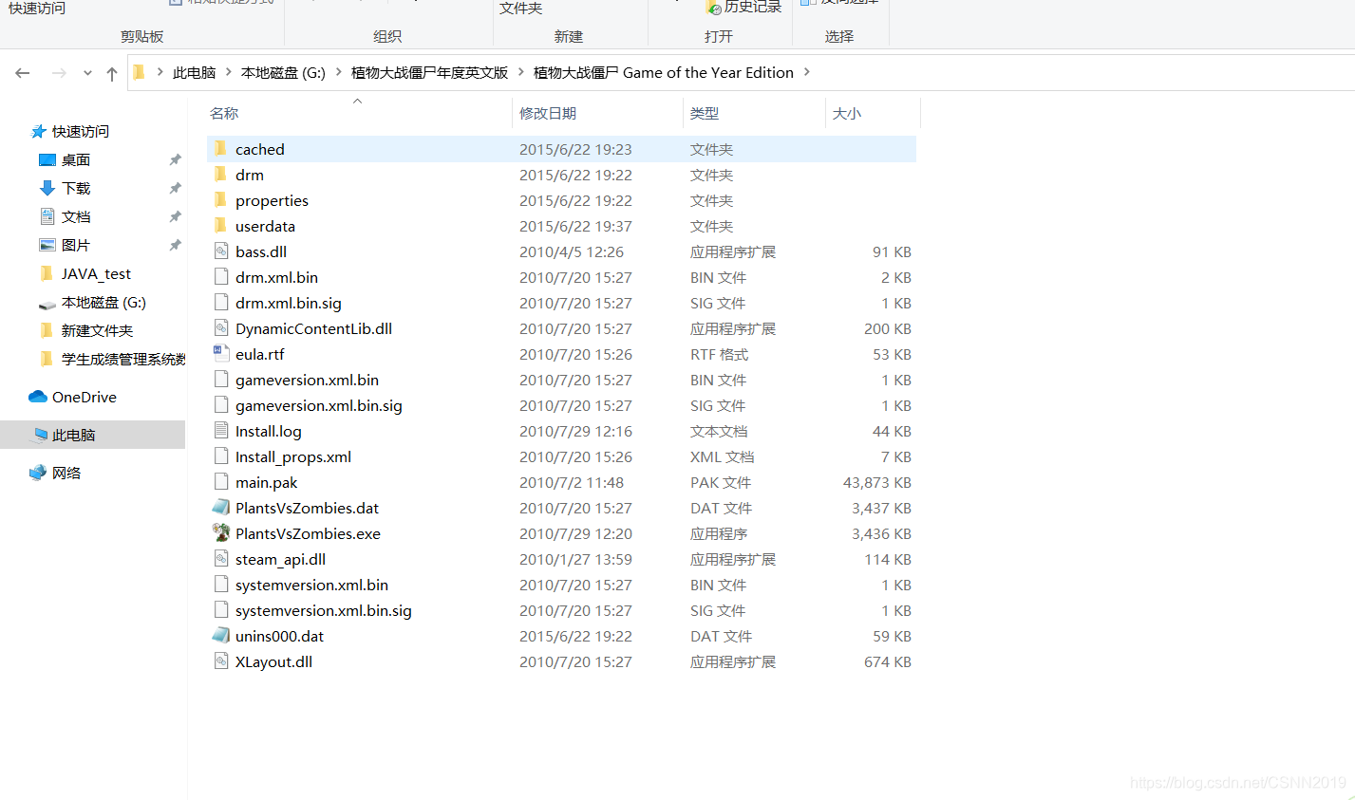Select the steam_api.dll file icon

point(220,559)
